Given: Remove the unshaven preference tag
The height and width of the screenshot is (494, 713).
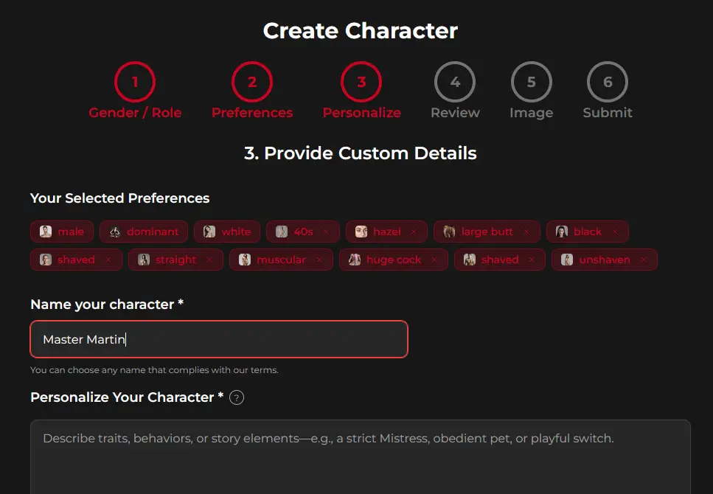Looking at the screenshot, I should pos(643,260).
